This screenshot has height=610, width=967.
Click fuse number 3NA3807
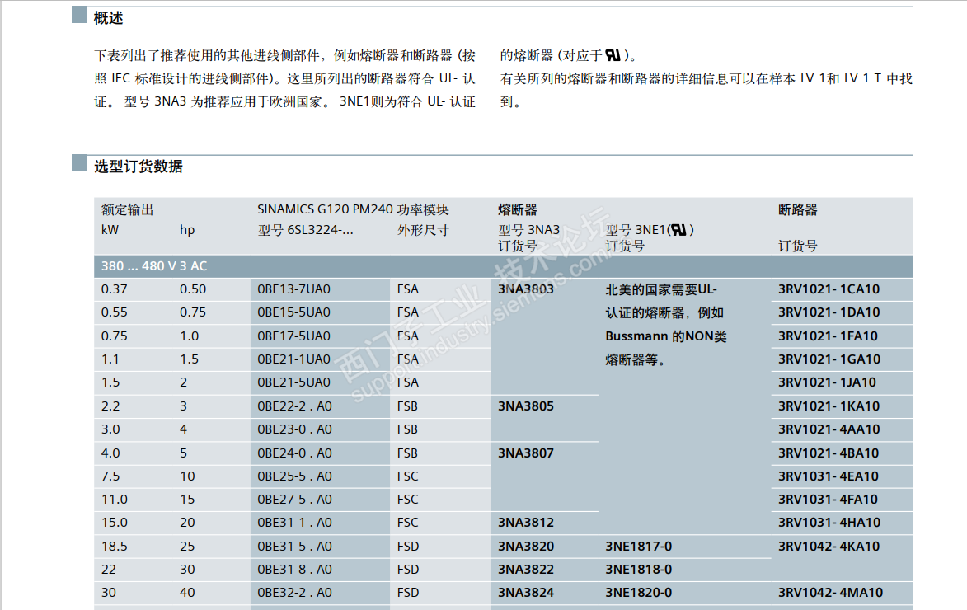tap(525, 453)
